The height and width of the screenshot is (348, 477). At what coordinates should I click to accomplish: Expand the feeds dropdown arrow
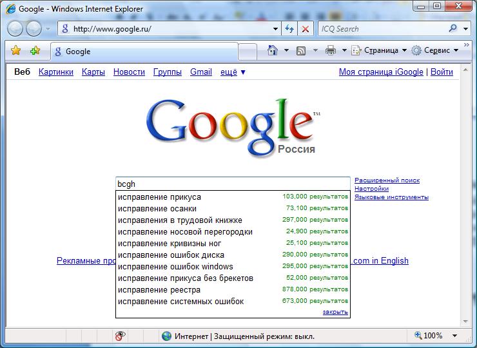315,50
